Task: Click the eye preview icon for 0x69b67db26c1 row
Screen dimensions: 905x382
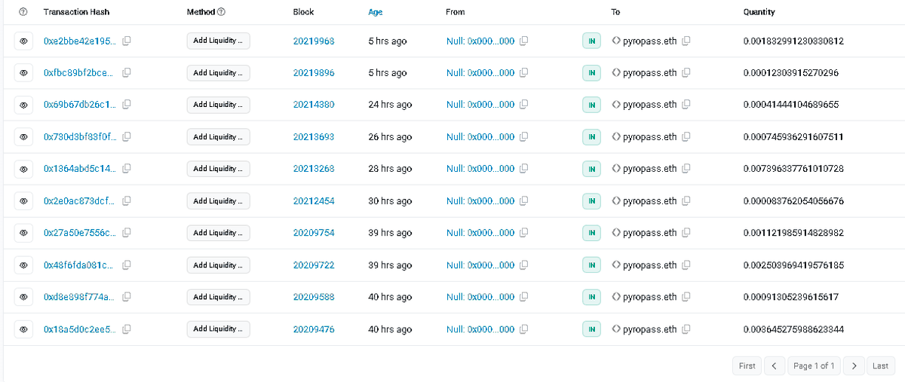Action: coord(23,105)
